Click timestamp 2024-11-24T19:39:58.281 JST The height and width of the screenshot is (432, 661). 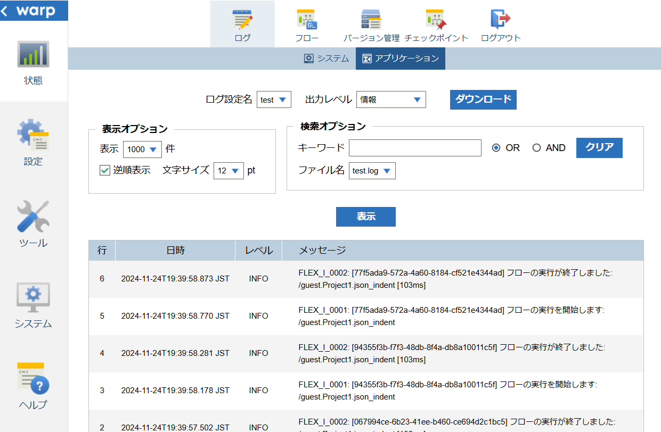click(x=175, y=353)
